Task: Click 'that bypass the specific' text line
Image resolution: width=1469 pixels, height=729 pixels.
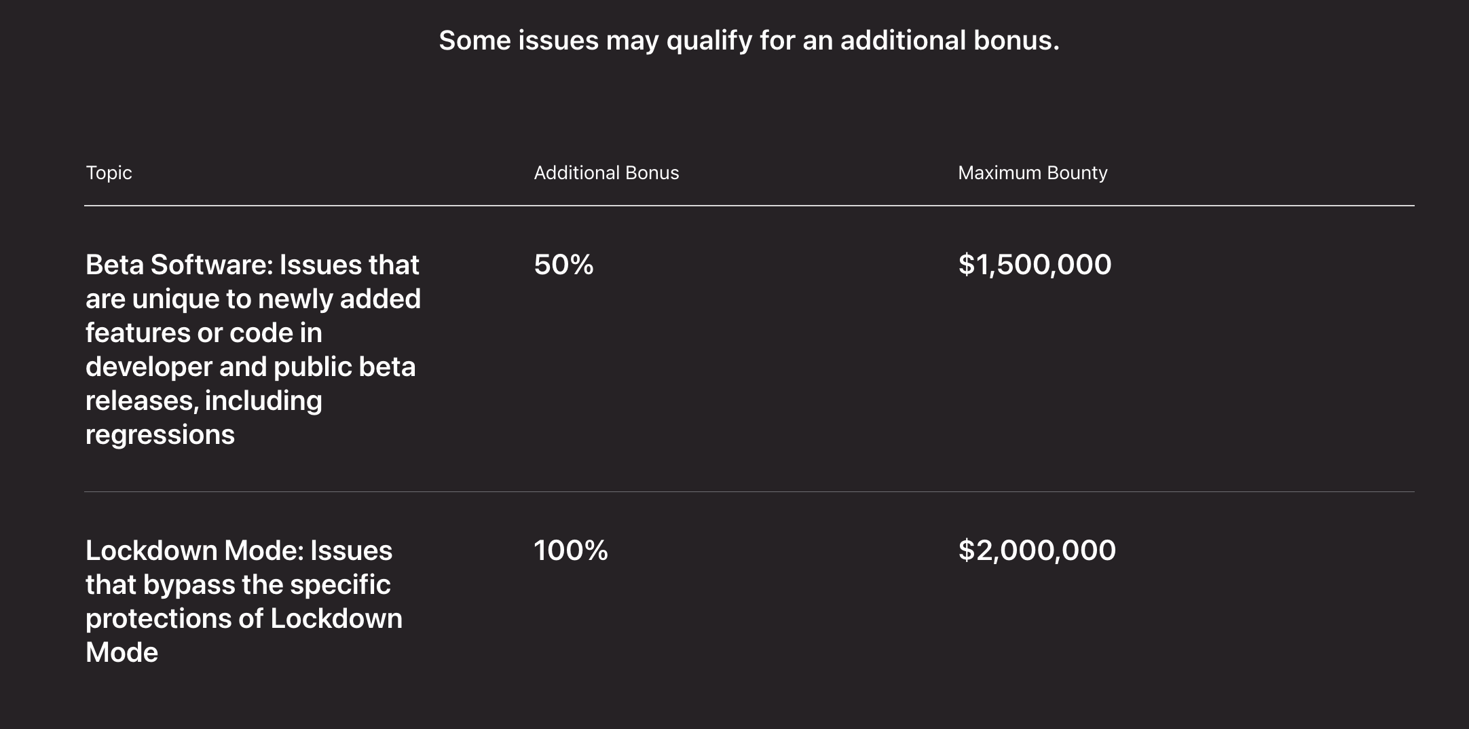Action: pos(238,584)
